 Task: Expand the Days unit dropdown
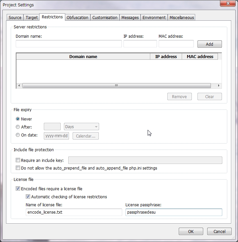(x=81, y=127)
